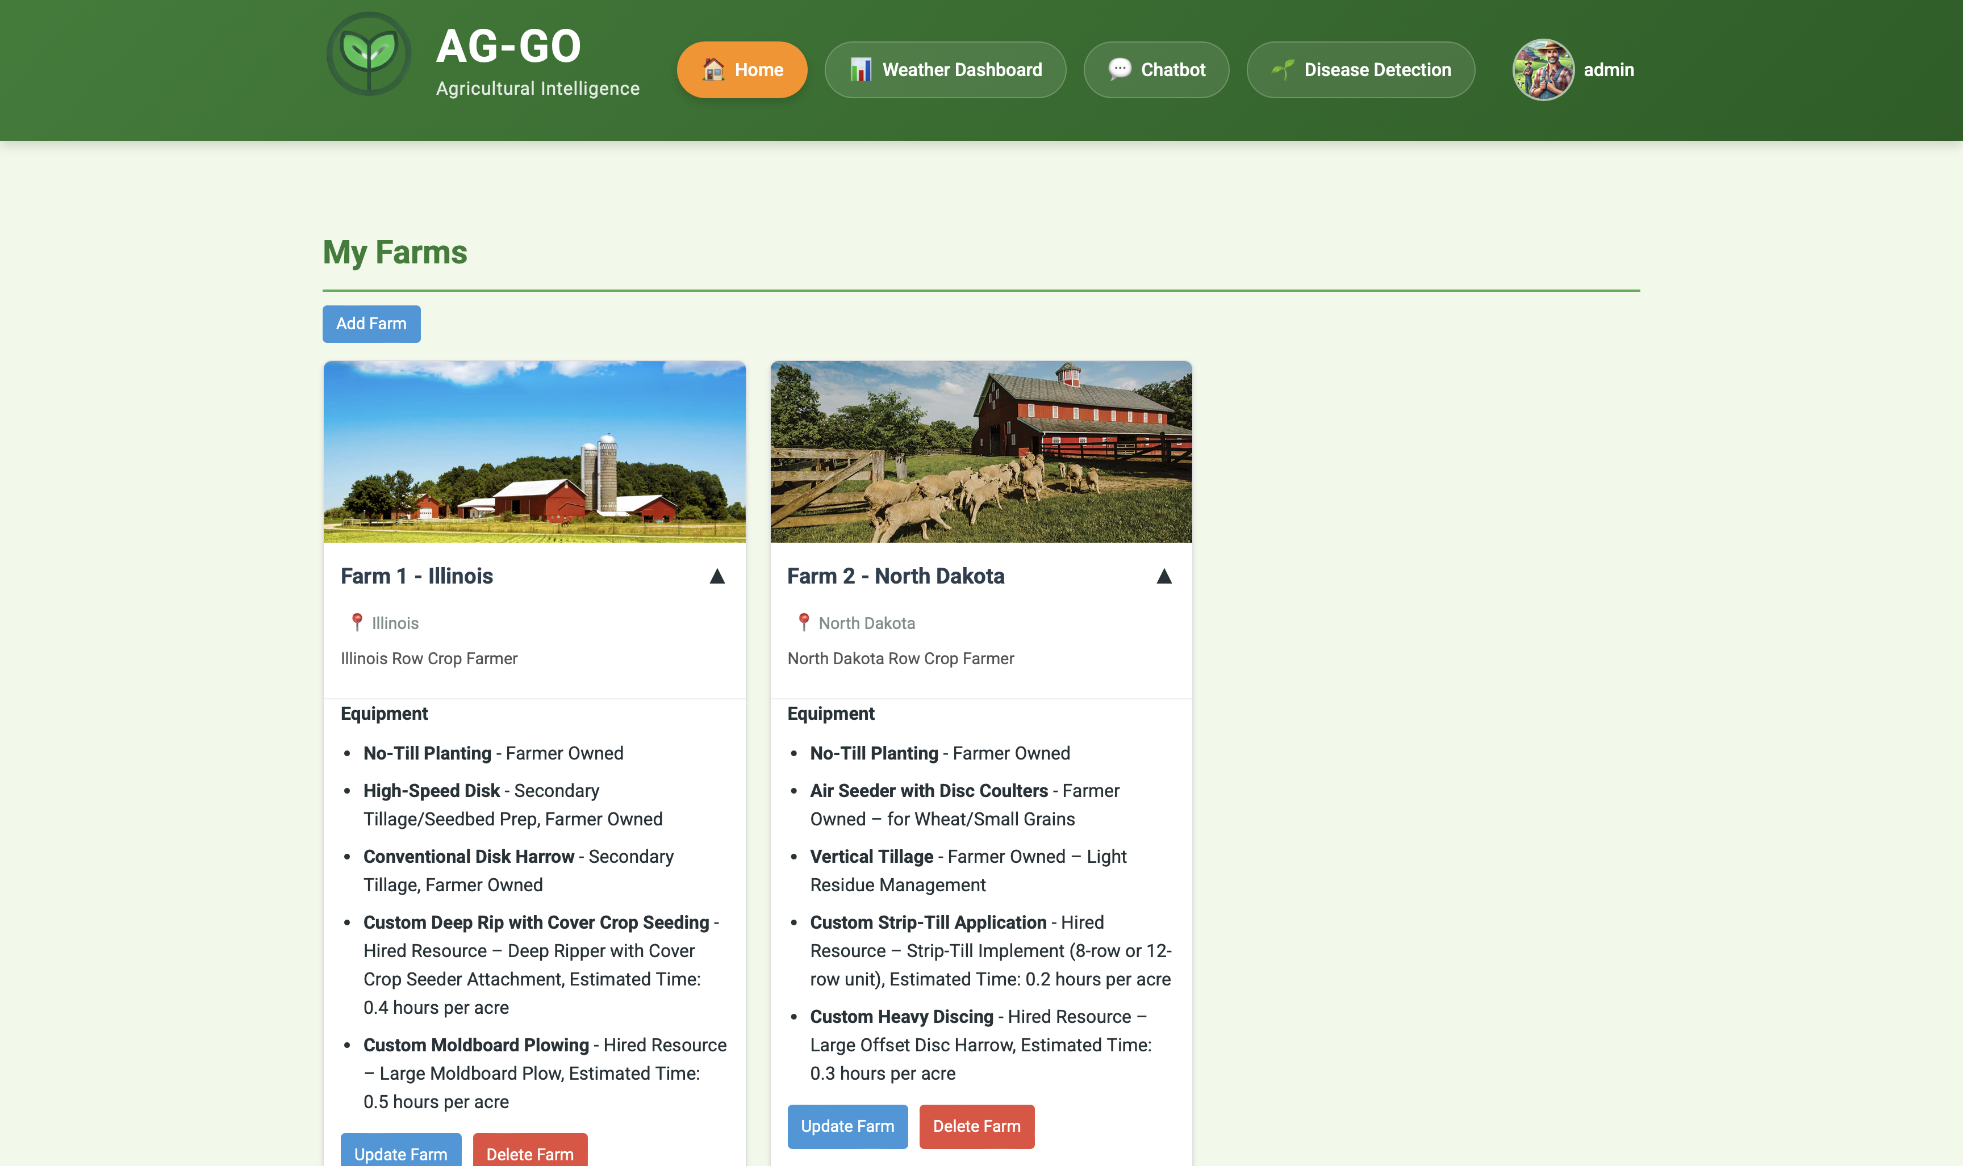Click the seedling icon on Disease Detection
The width and height of the screenshot is (1963, 1166).
point(1283,69)
